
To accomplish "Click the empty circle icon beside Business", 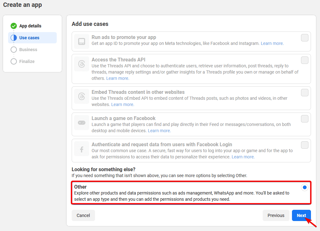I will click(x=14, y=49).
